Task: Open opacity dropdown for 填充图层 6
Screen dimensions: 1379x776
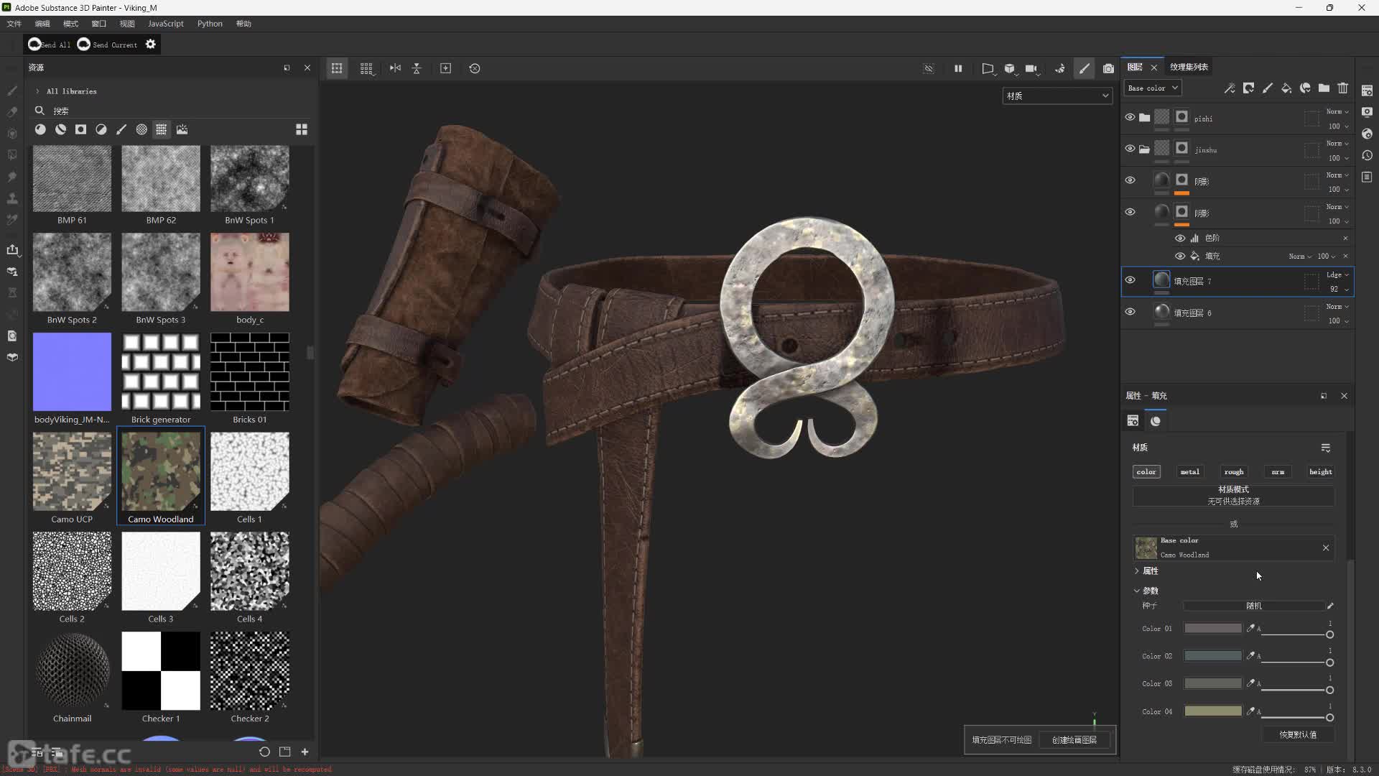Action: (x=1338, y=320)
